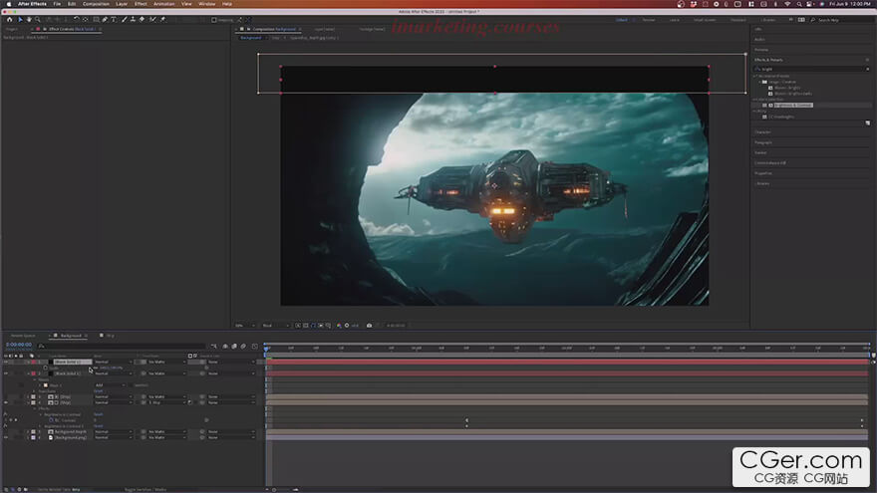The width and height of the screenshot is (877, 493).
Task: Open the Effect menu
Action: [141, 4]
